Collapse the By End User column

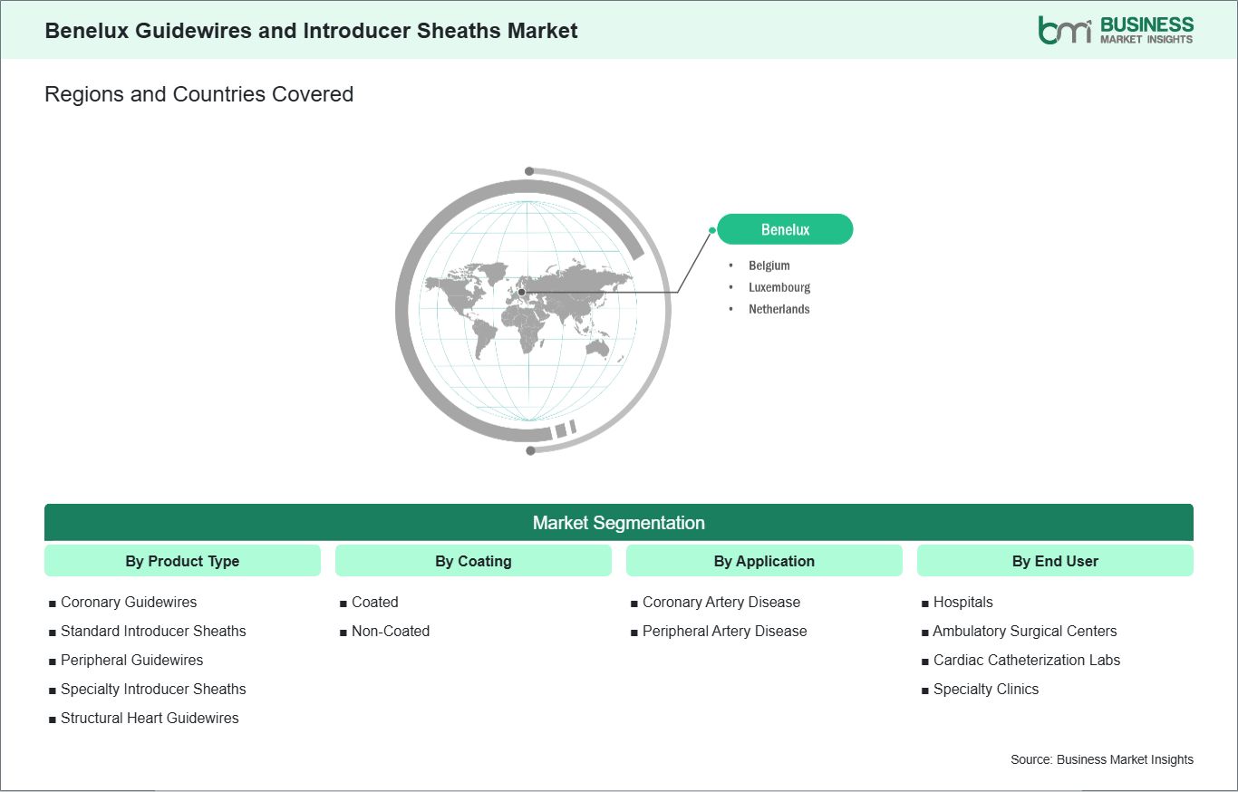tap(1055, 561)
